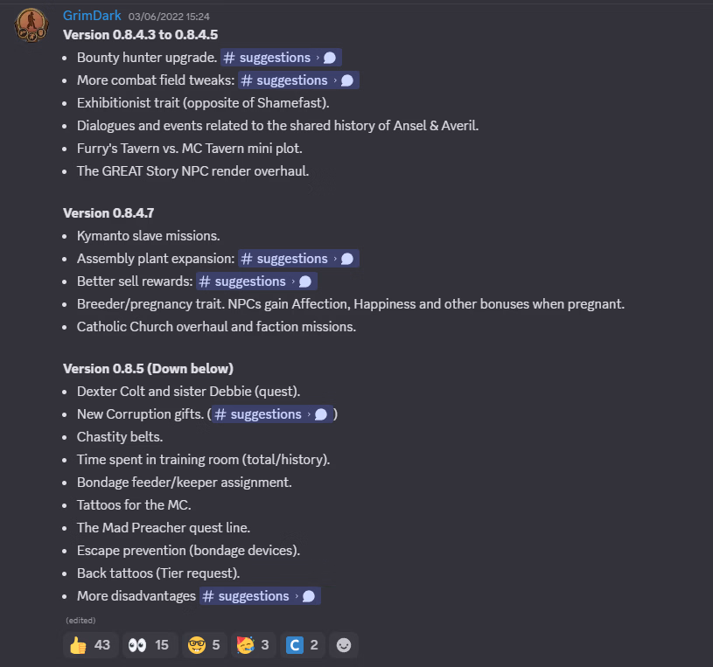Screen dimensions: 713x667
Task: Follow suggestions link for Assembly plant expansion
Action: tap(292, 259)
